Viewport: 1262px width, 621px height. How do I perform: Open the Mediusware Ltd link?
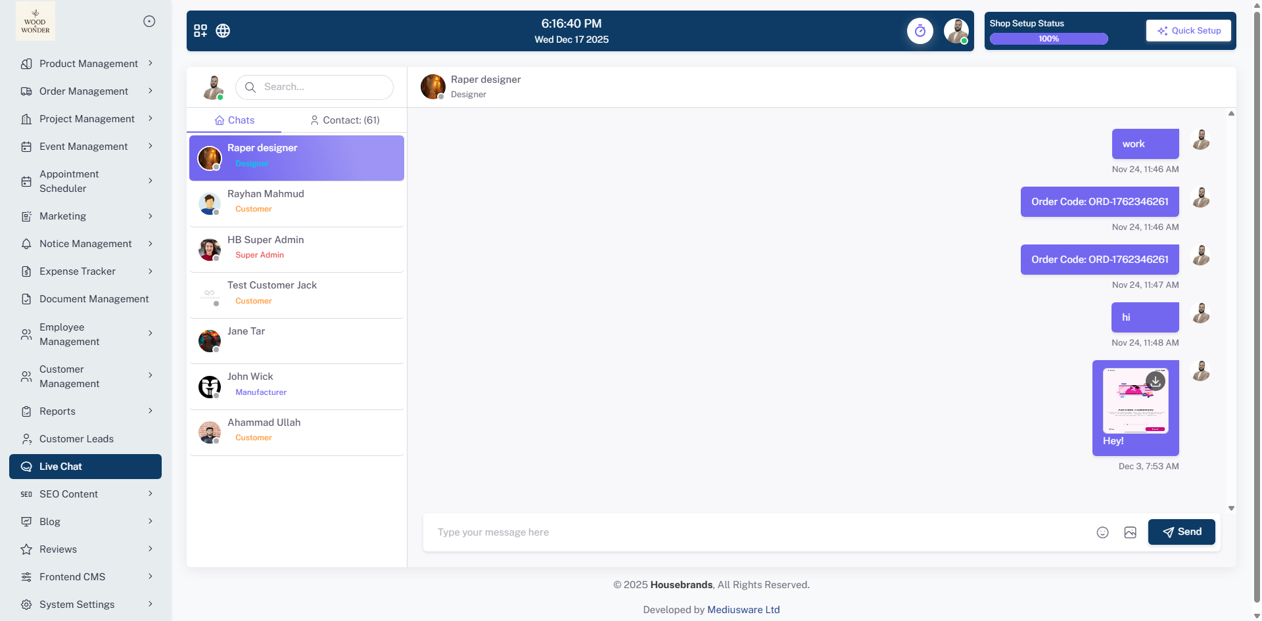(743, 610)
